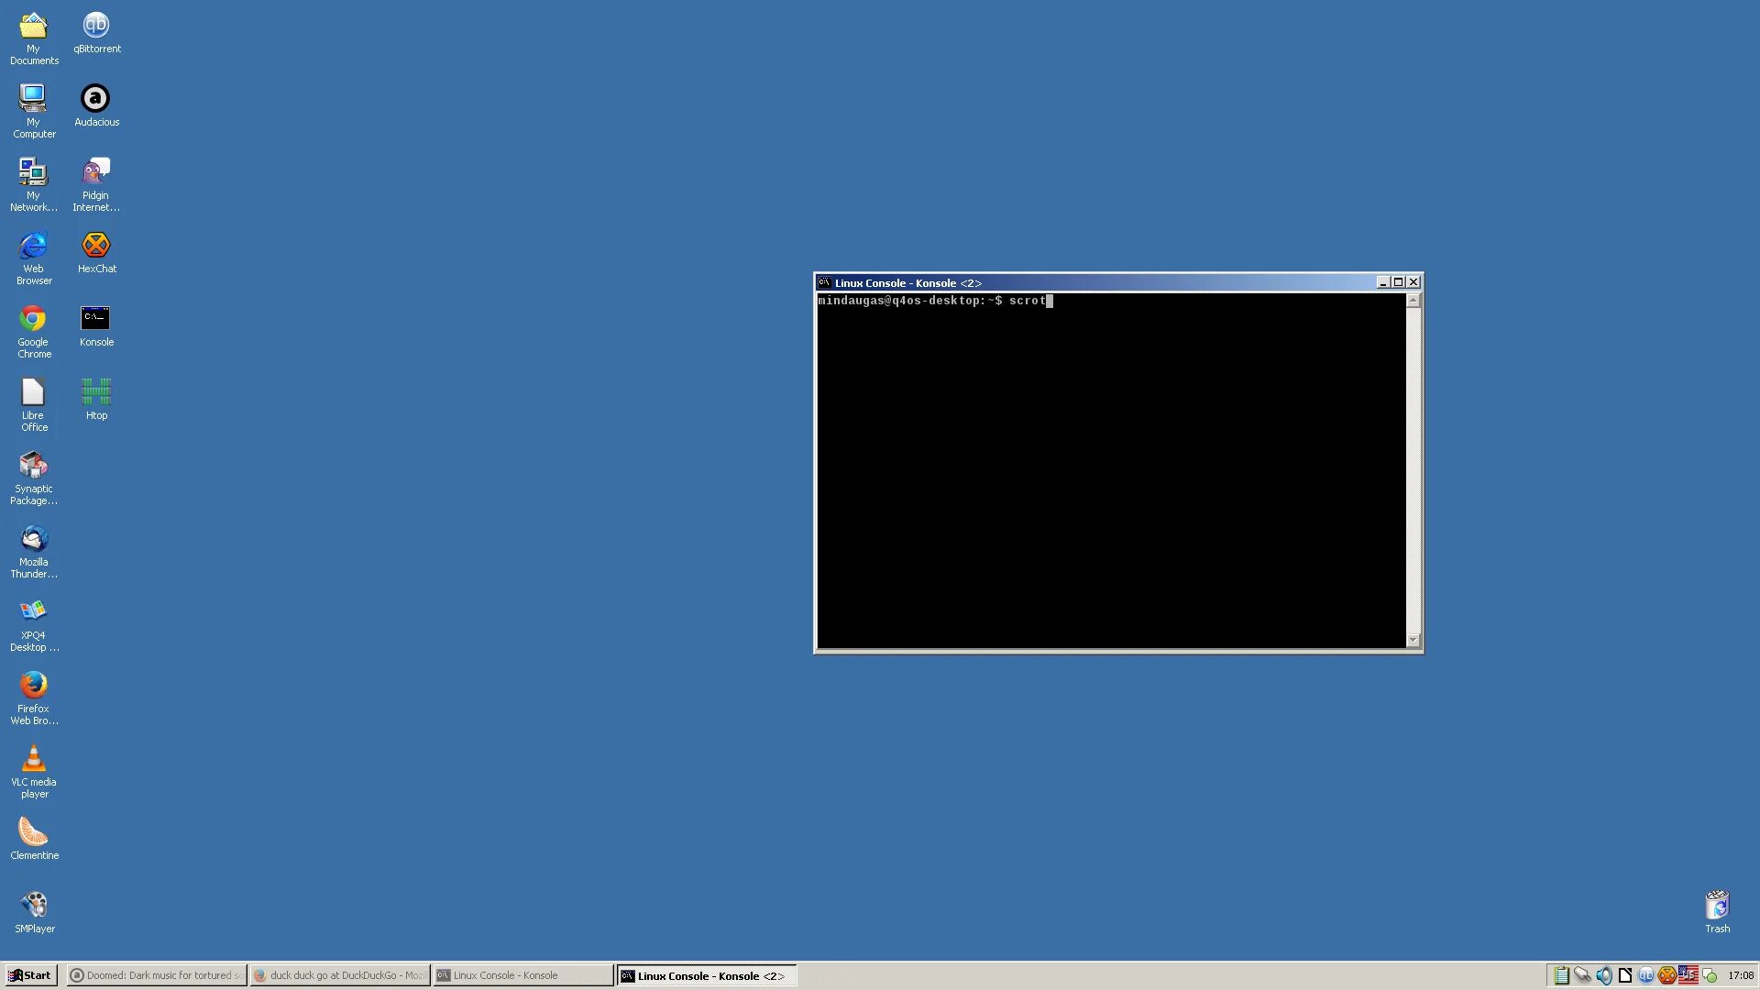
Task: Select the Google Chrome desktop shortcut
Action: coord(34,319)
